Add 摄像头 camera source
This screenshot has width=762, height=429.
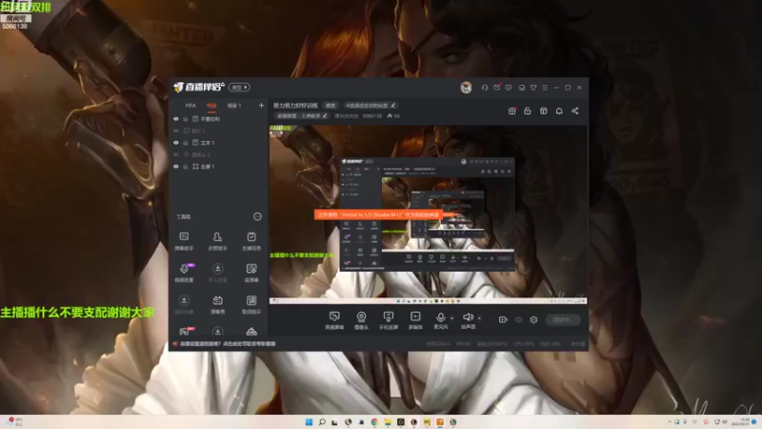click(x=361, y=320)
